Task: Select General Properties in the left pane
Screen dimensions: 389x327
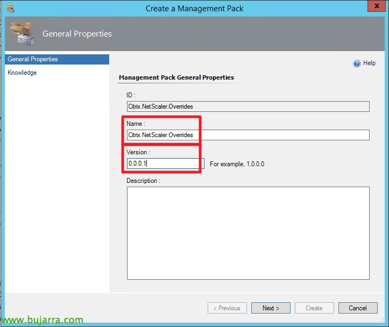Action: tap(57, 59)
